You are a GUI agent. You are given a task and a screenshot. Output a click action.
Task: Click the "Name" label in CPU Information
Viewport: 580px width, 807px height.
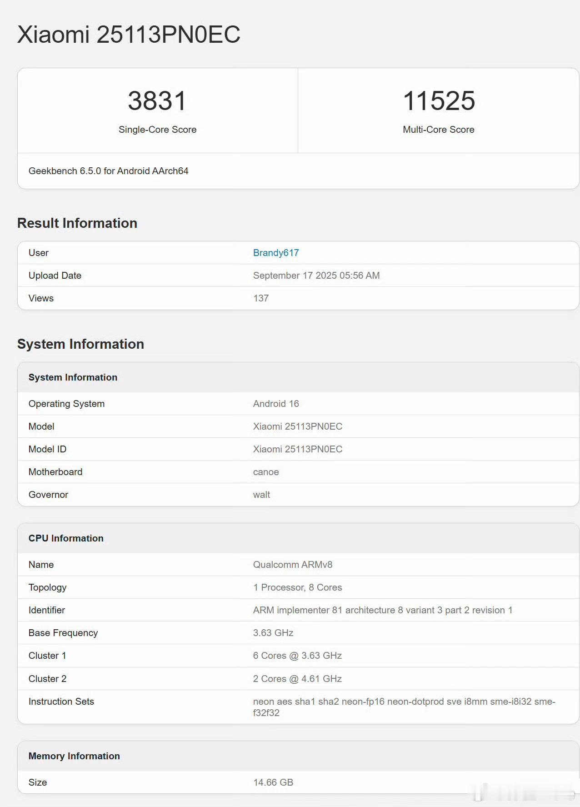(x=41, y=565)
